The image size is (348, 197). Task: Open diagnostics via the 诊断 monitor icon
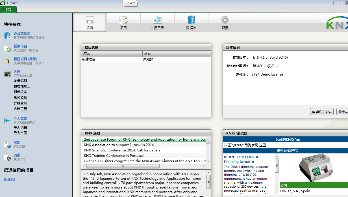click(x=7, y=74)
